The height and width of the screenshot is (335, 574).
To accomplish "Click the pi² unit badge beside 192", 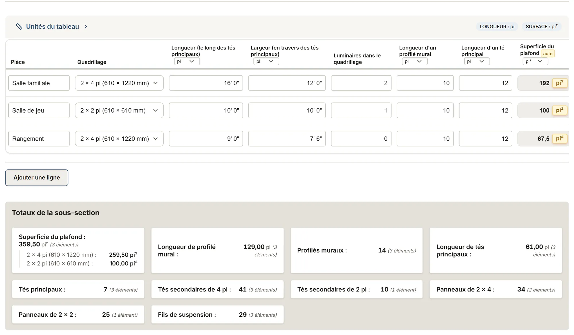I will click(x=560, y=83).
